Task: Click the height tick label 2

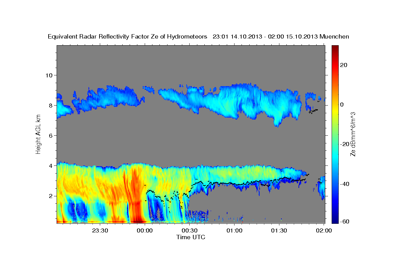Action: [x=51, y=196]
